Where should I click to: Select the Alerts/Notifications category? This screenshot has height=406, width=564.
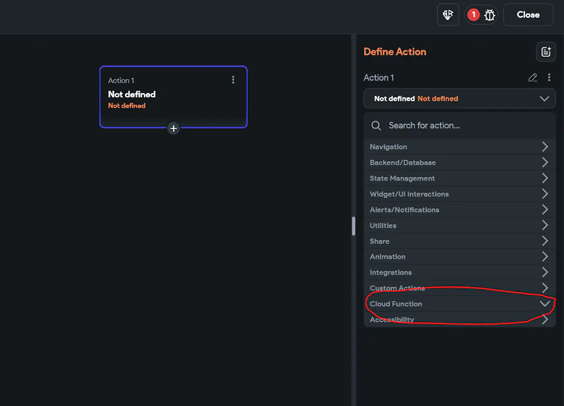(x=459, y=210)
